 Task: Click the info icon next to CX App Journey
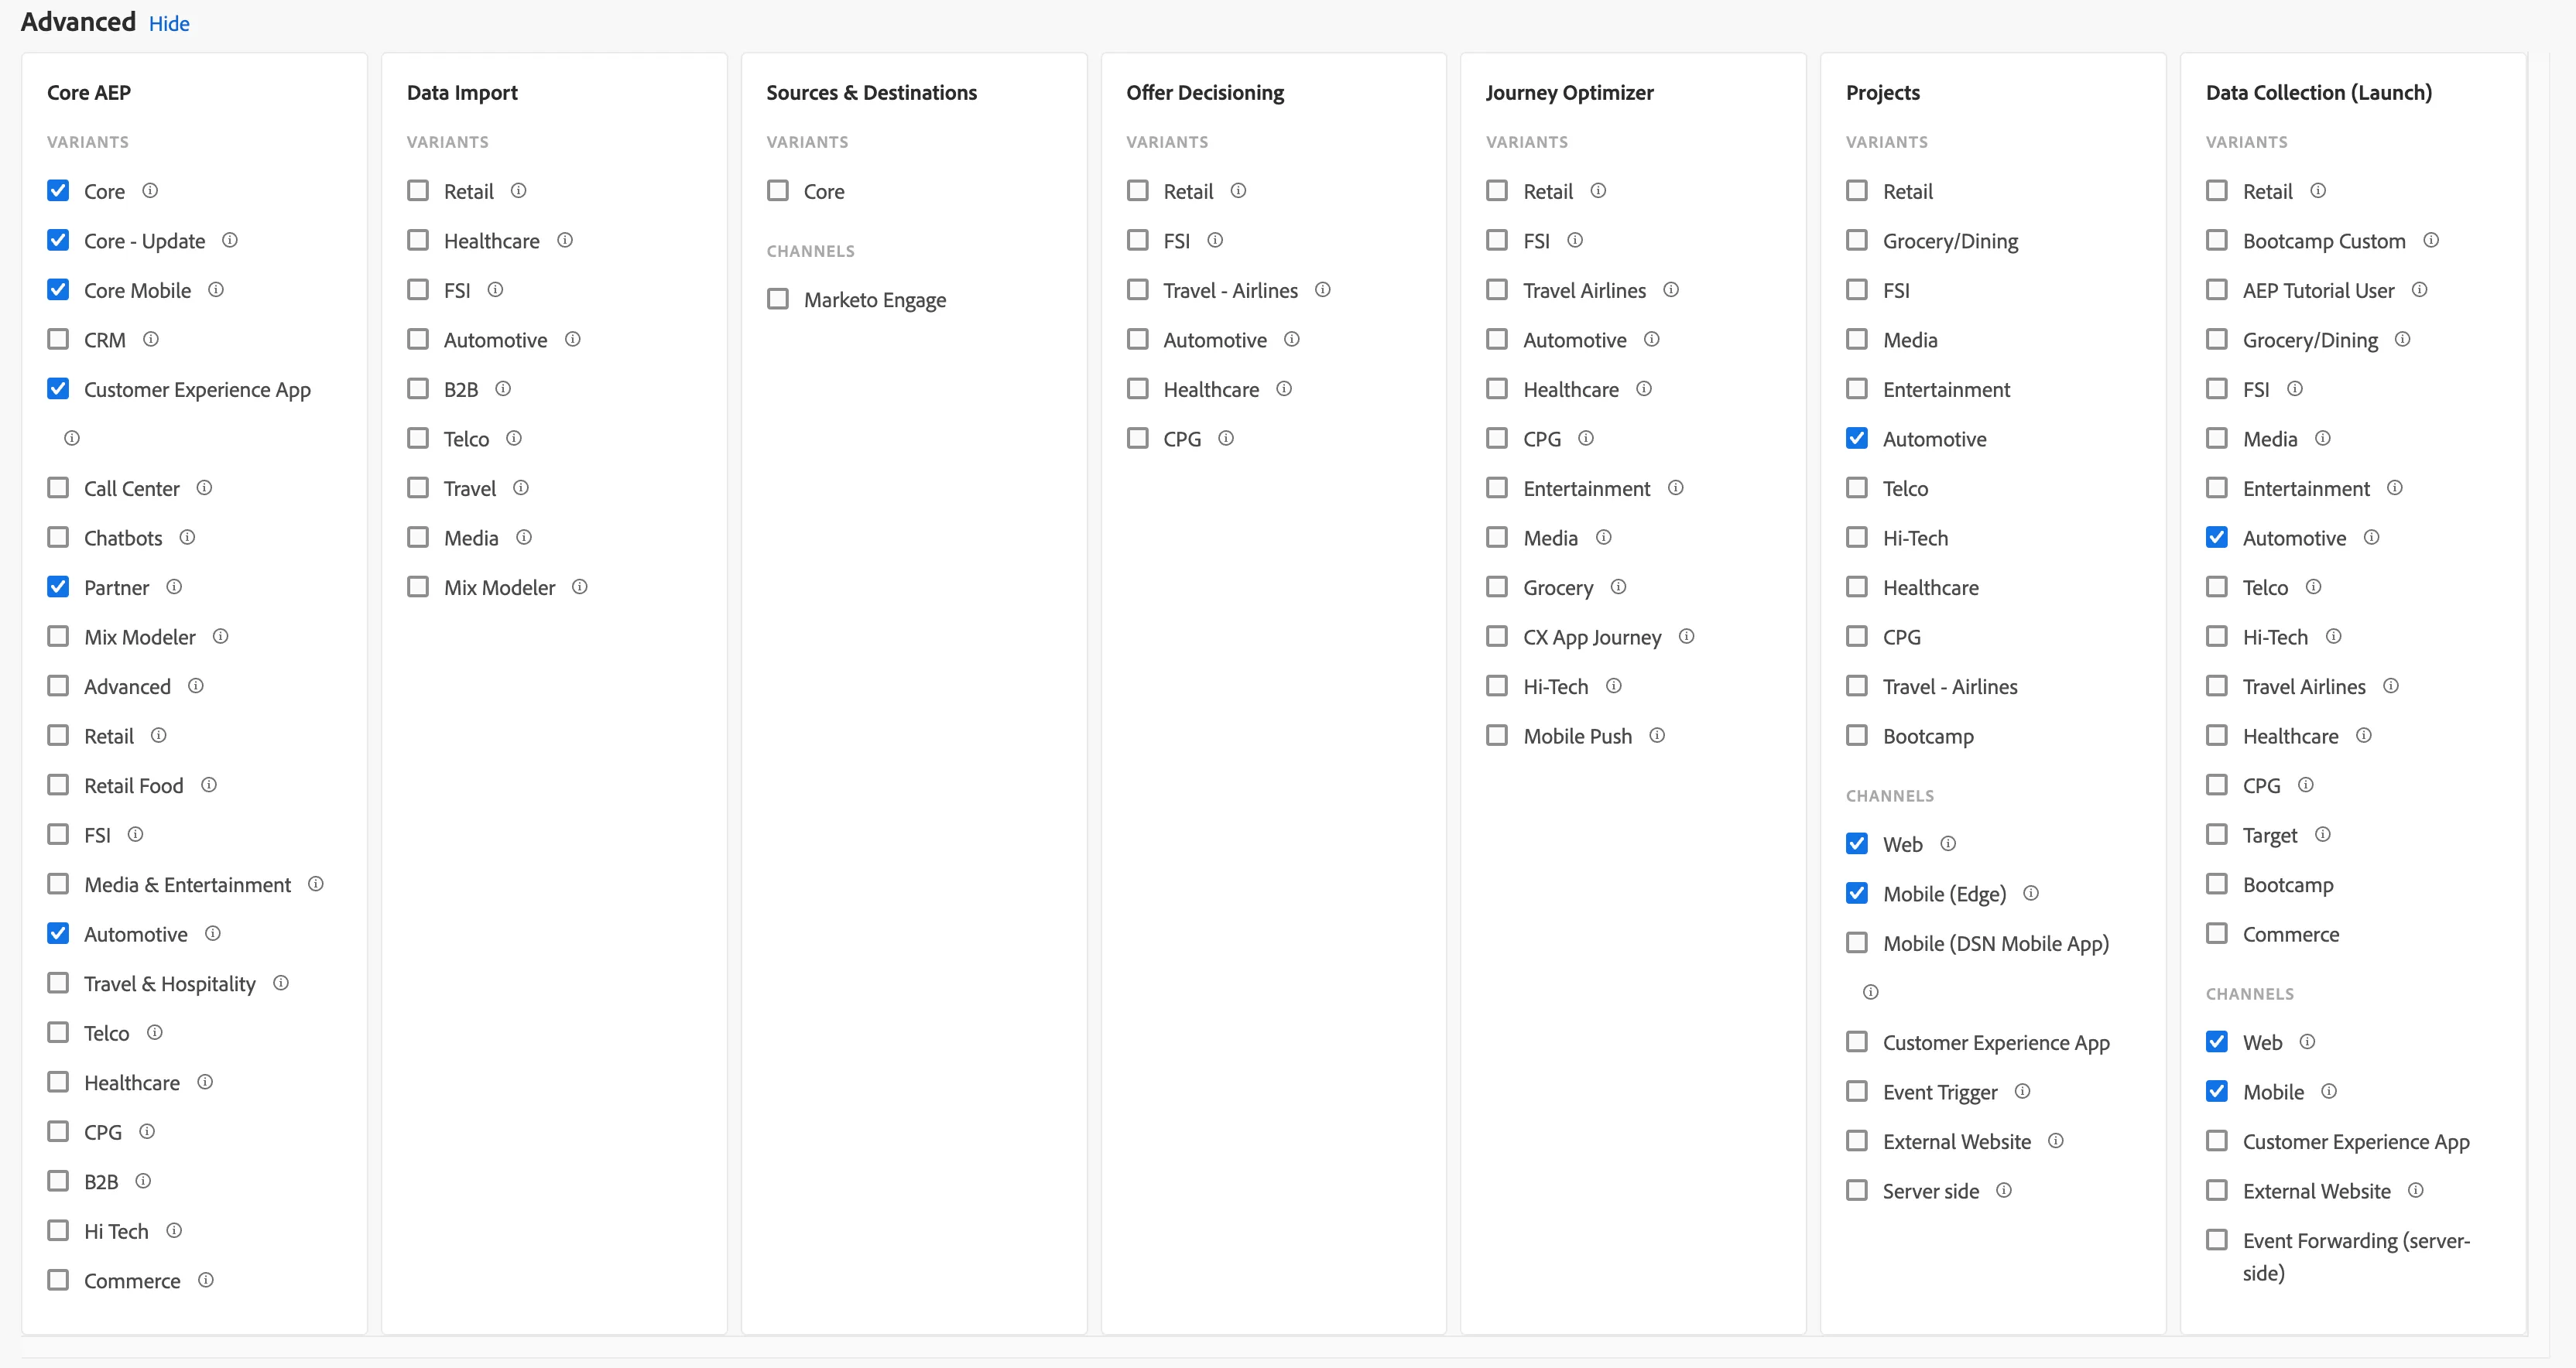click(x=1686, y=636)
